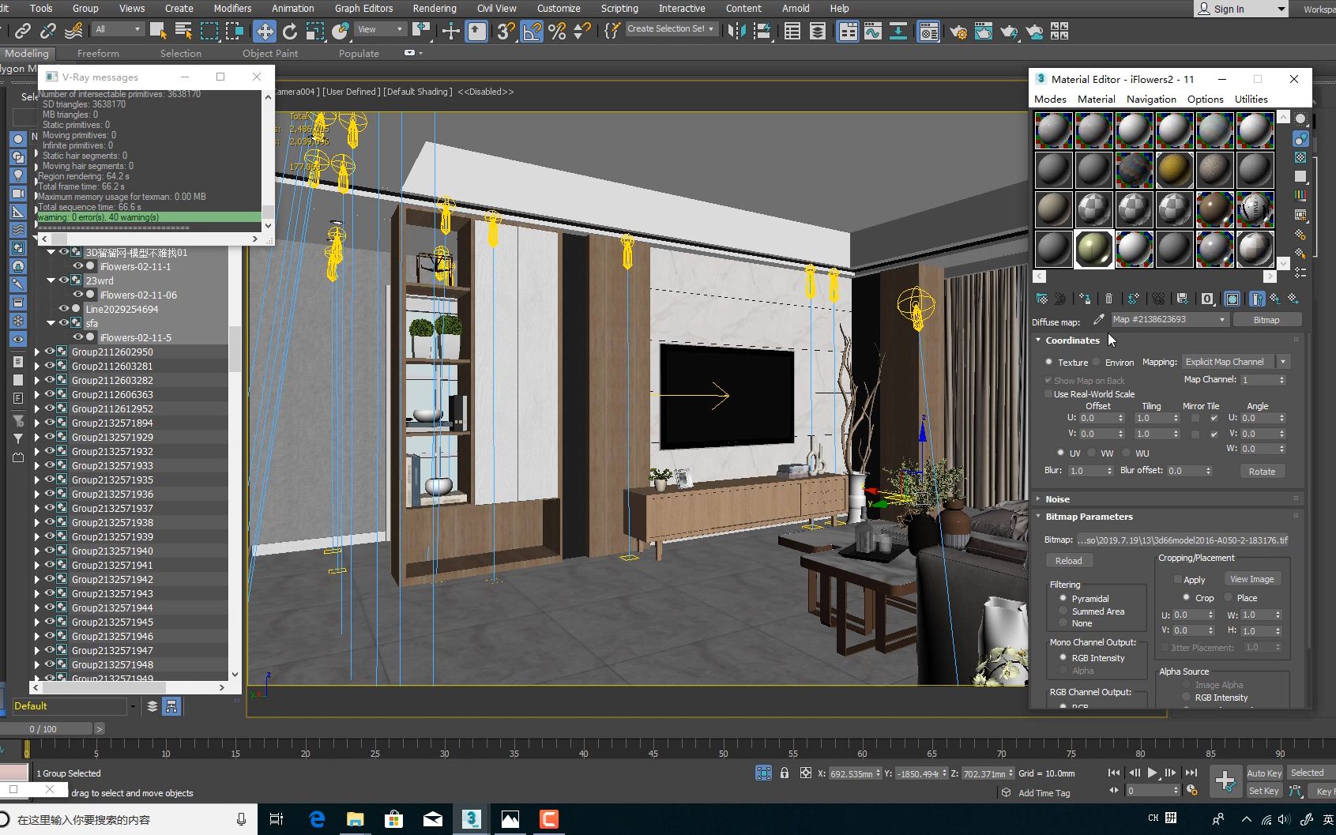1336x835 pixels.
Task: Open Render Setup teapot icon
Action: [958, 32]
